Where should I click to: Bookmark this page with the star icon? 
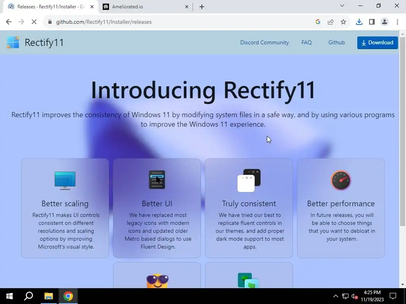tap(343, 22)
